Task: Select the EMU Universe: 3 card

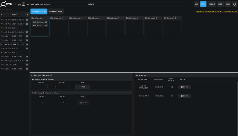Action: pos(78,26)
